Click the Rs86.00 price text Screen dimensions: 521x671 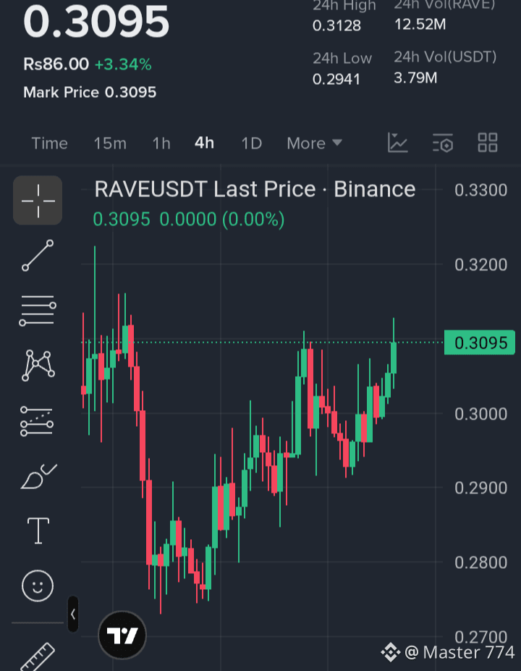coord(56,64)
